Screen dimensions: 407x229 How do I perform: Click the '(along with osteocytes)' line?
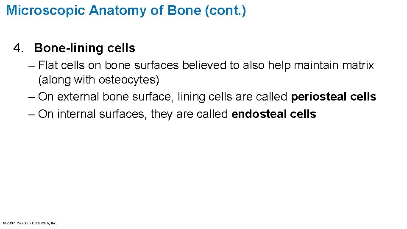click(x=99, y=80)
